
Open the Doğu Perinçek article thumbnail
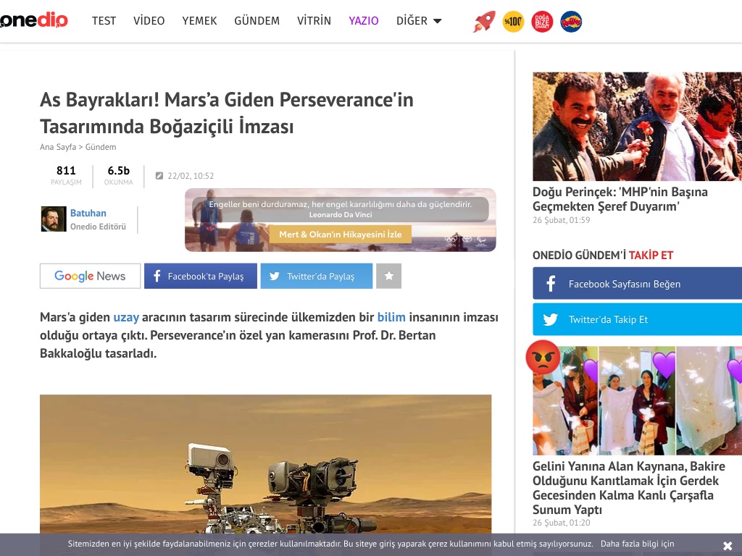point(638,127)
